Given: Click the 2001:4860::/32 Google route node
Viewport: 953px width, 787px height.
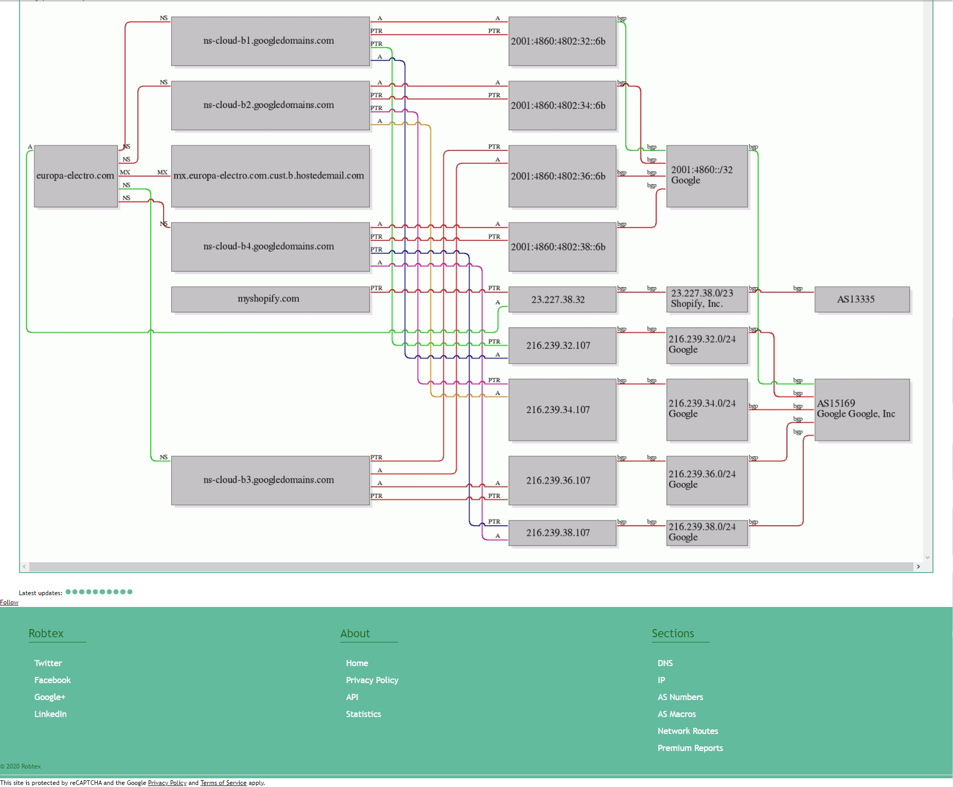Looking at the screenshot, I should (x=707, y=176).
